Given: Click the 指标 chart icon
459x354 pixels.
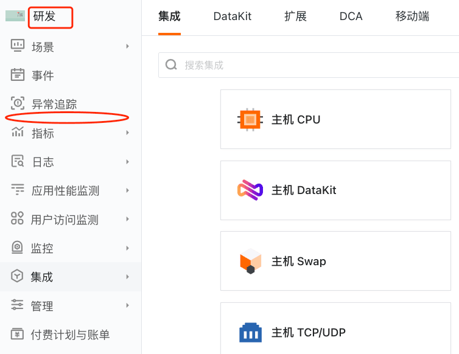Looking at the screenshot, I should [x=18, y=131].
